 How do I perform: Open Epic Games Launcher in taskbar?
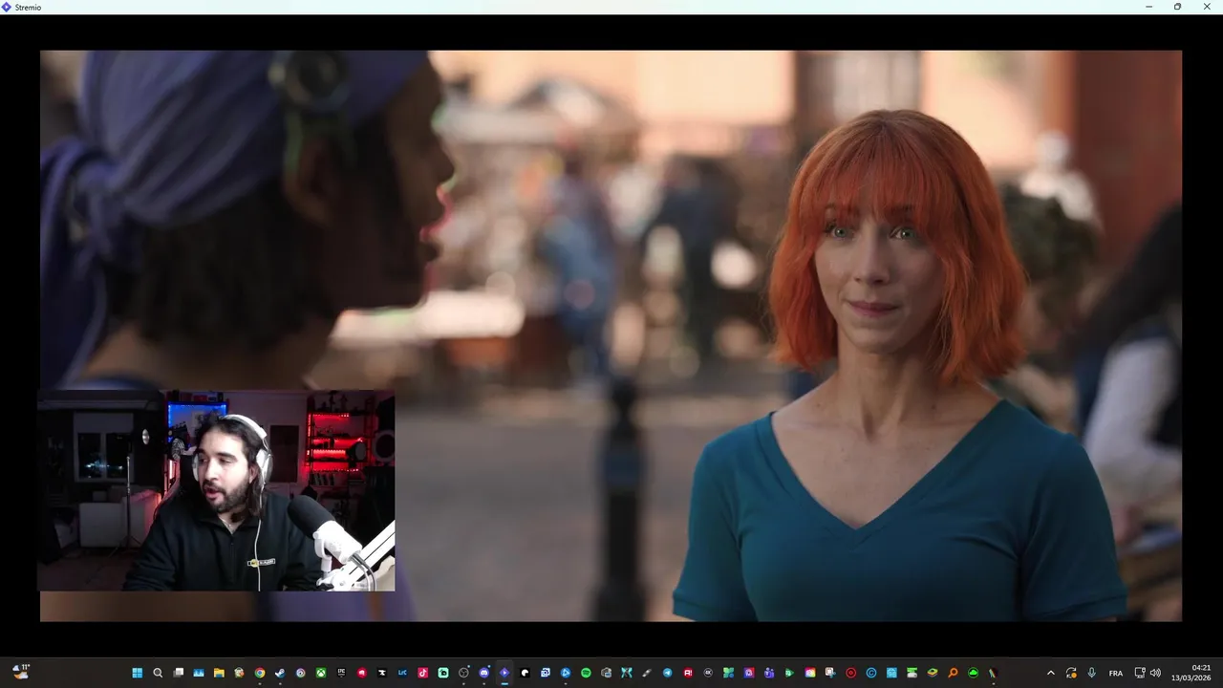(x=341, y=673)
